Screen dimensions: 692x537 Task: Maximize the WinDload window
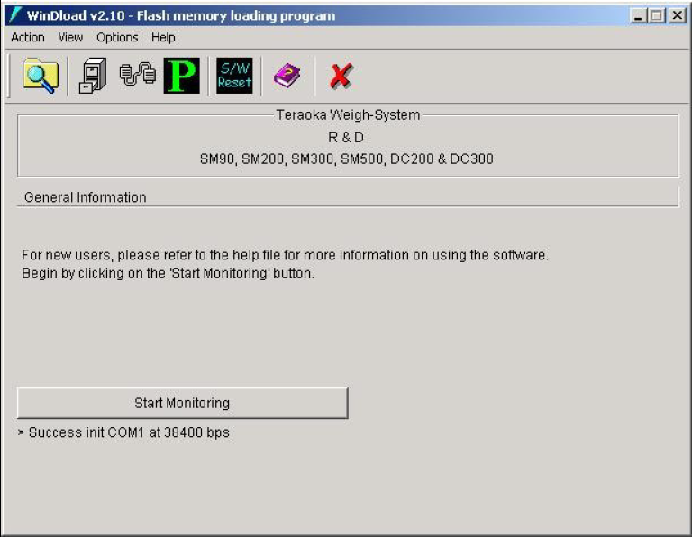click(657, 15)
